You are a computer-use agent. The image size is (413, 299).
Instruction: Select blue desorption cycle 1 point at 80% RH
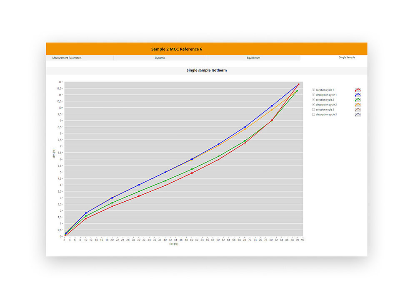pyautogui.click(x=272, y=106)
